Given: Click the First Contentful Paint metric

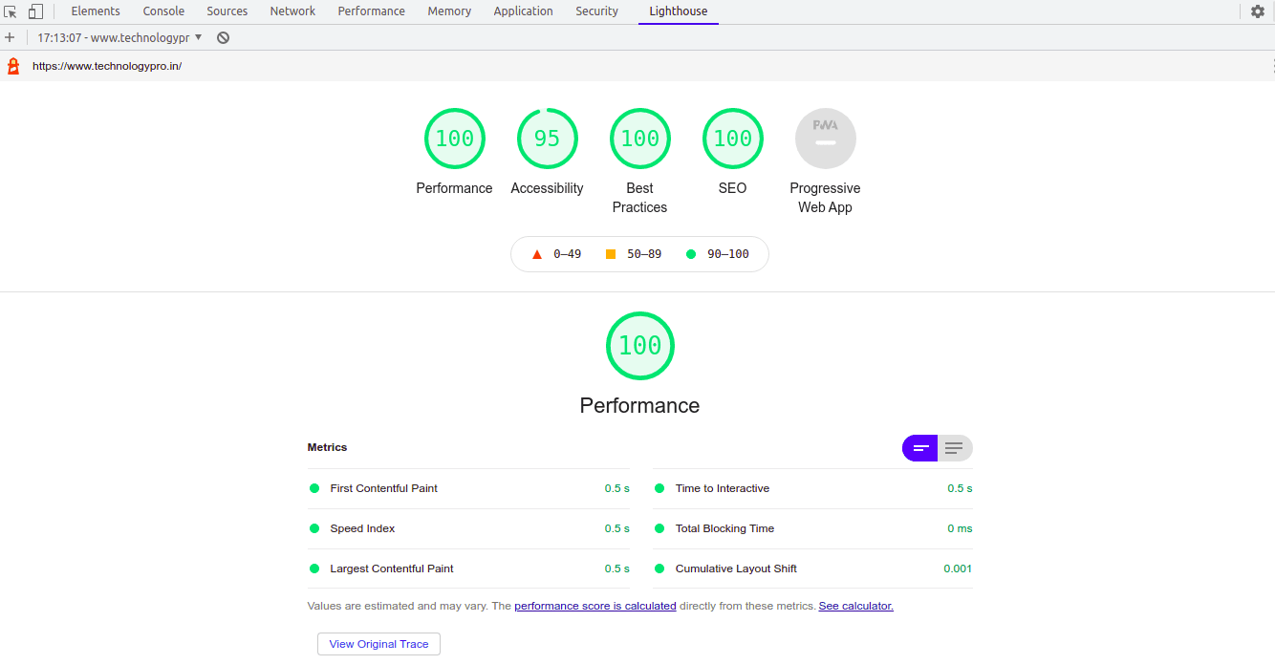Looking at the screenshot, I should coord(468,488).
